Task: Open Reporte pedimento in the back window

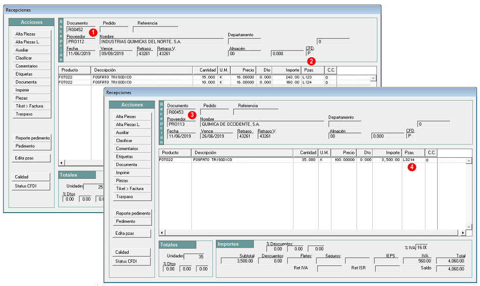Action: (x=32, y=138)
